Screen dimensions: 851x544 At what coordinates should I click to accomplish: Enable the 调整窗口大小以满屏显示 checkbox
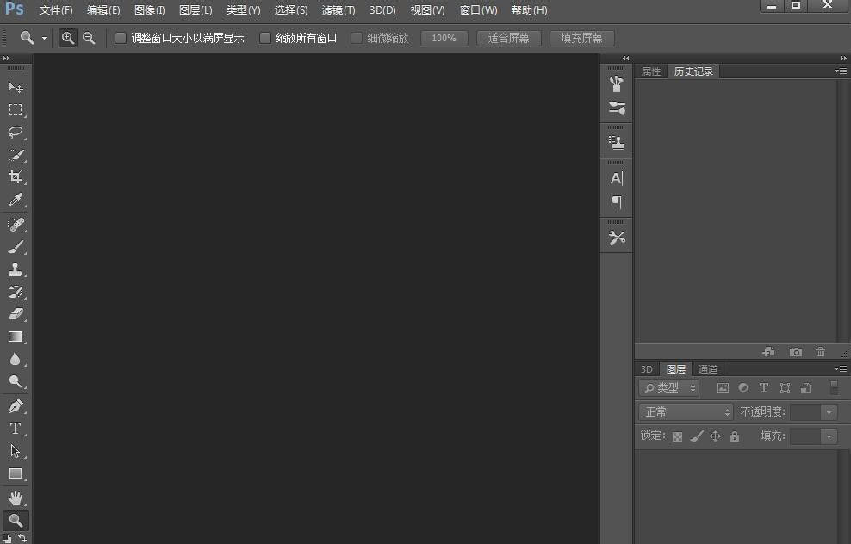point(120,38)
